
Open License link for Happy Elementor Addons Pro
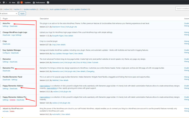pyautogui.click(x=13, y=100)
